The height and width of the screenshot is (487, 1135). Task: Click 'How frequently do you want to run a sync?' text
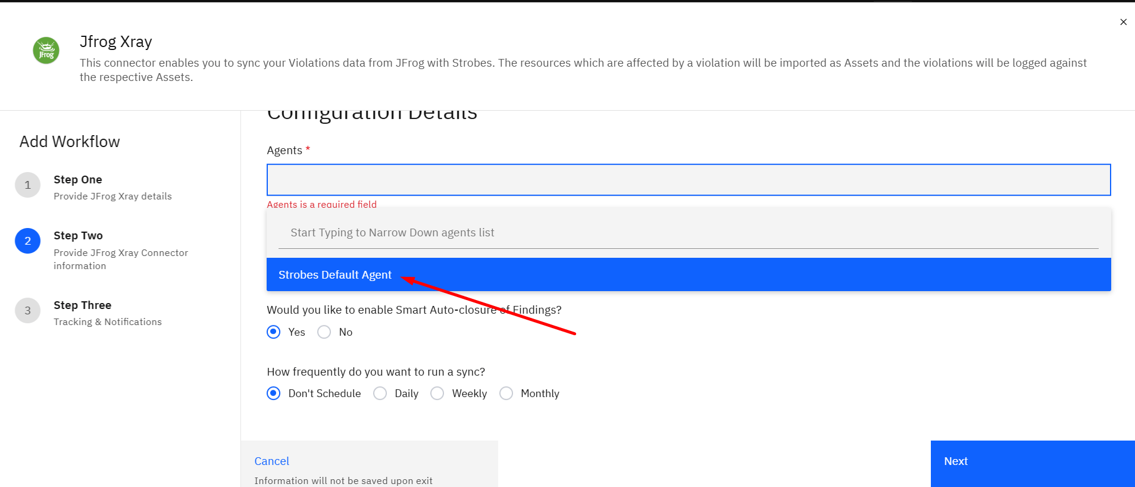coord(376,372)
